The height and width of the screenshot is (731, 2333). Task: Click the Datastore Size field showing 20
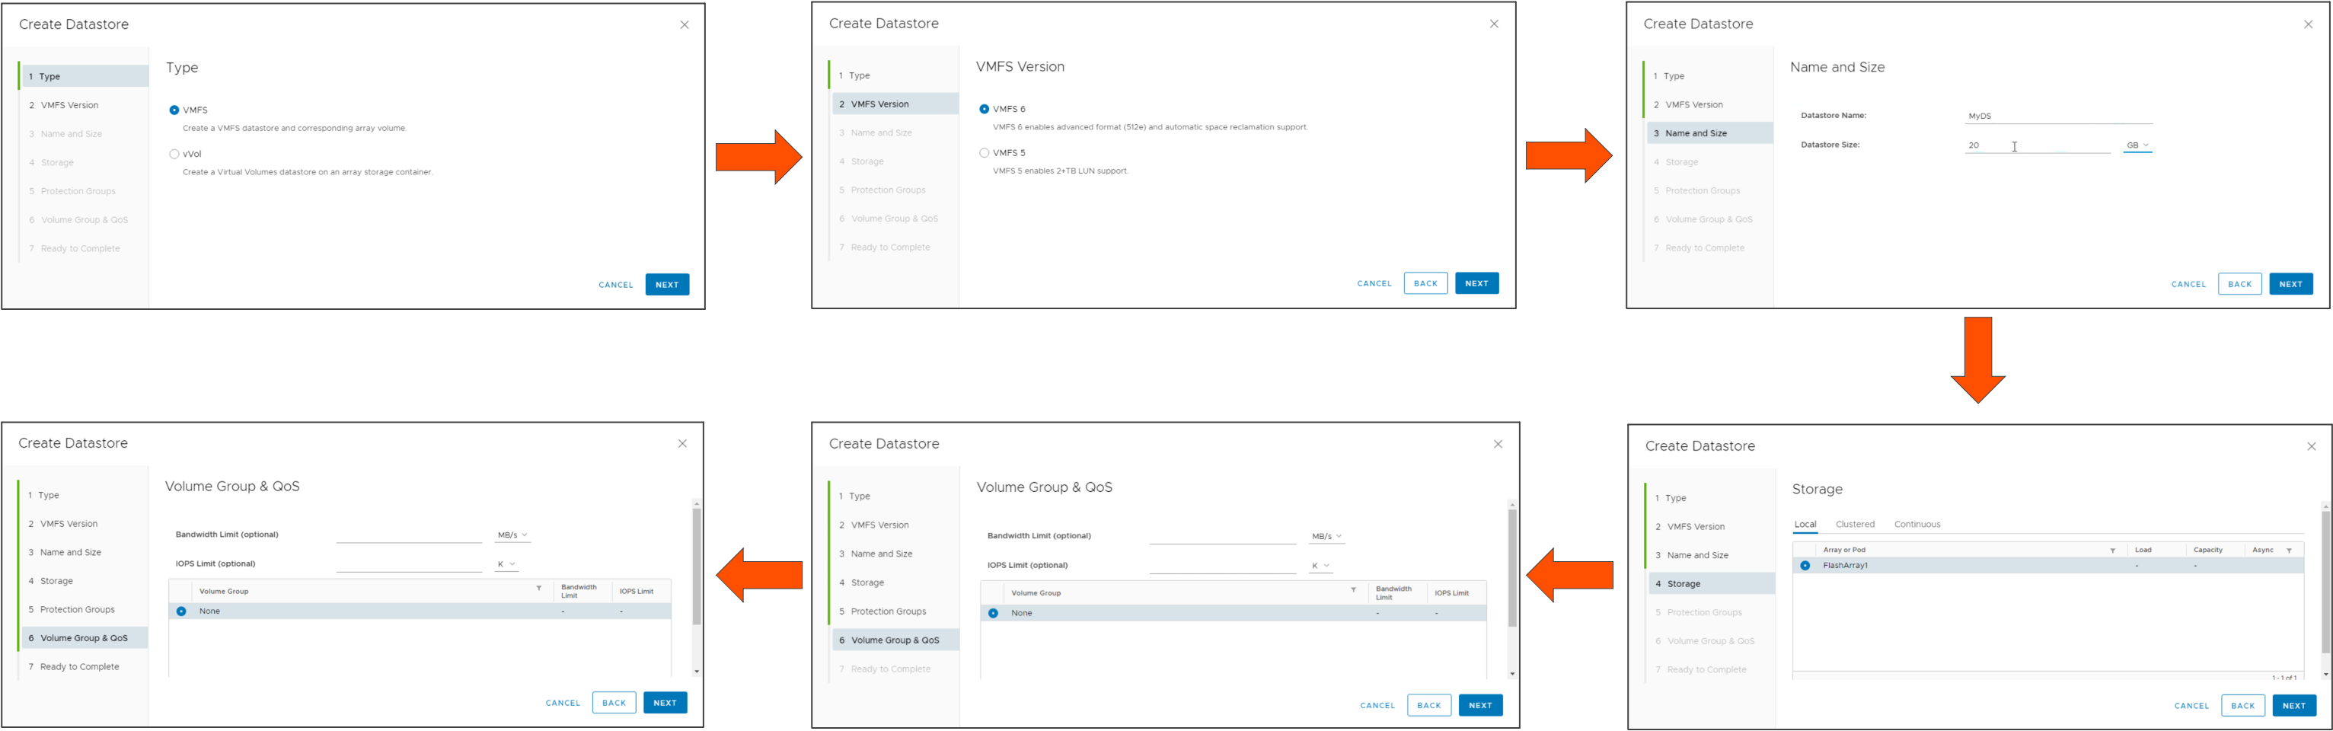pos(2038,145)
